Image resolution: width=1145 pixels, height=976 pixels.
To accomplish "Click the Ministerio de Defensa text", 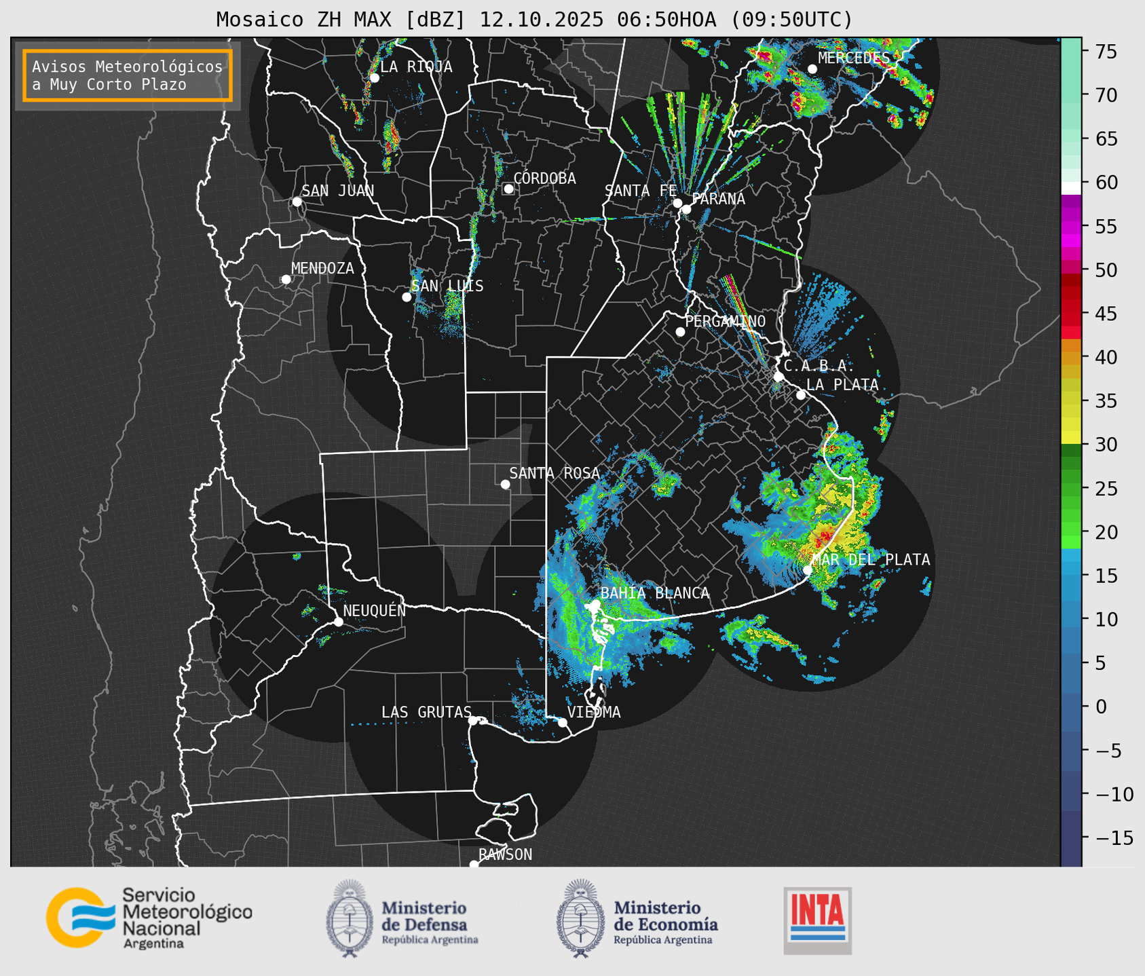I will coord(430,922).
